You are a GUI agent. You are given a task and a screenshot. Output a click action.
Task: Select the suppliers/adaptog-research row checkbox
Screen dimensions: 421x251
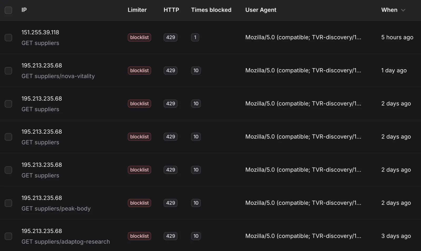8,236
